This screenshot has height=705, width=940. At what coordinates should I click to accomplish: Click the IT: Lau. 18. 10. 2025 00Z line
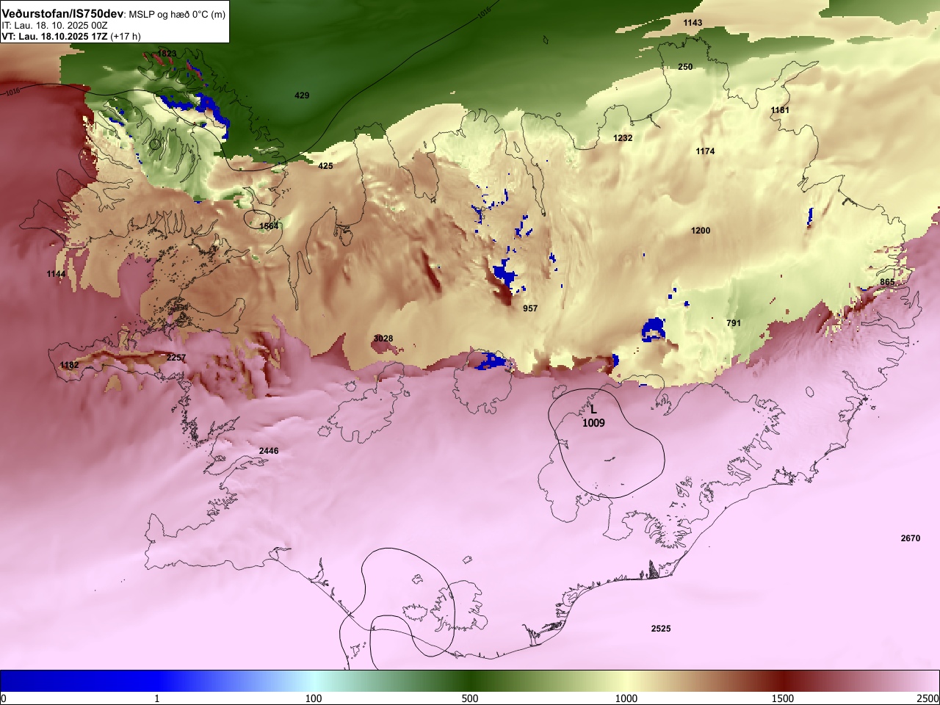pos(55,26)
